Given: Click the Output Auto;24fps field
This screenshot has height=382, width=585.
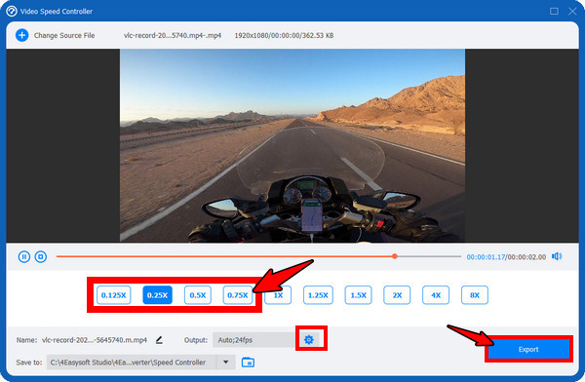Looking at the screenshot, I should tap(254, 340).
